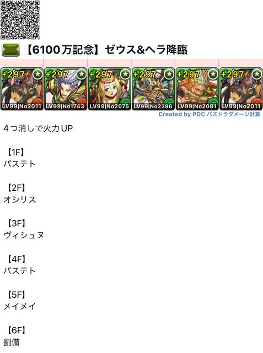Select monster icon No2075
The image size is (263, 353).
(109, 89)
